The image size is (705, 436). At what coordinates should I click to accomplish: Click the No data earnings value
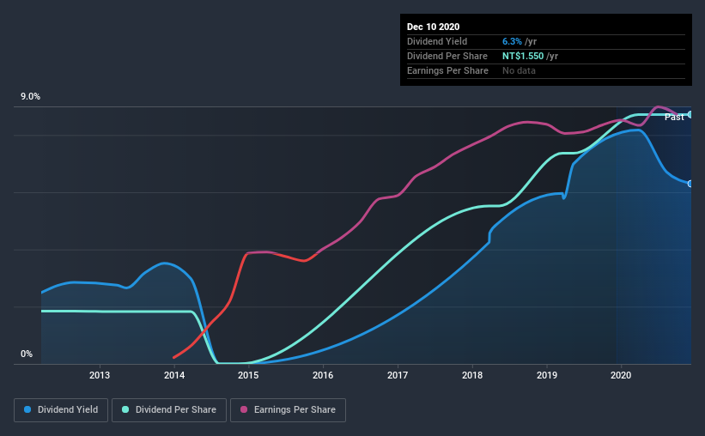pyautogui.click(x=519, y=70)
